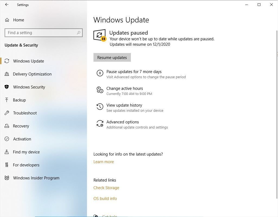Image resolution: width=278 pixels, height=217 pixels.
Task: Click 'Currently 7:00 AM to 9:00 PM' text
Action: (129, 94)
